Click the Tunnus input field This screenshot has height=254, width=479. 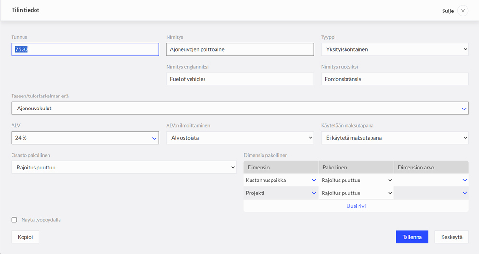point(85,49)
